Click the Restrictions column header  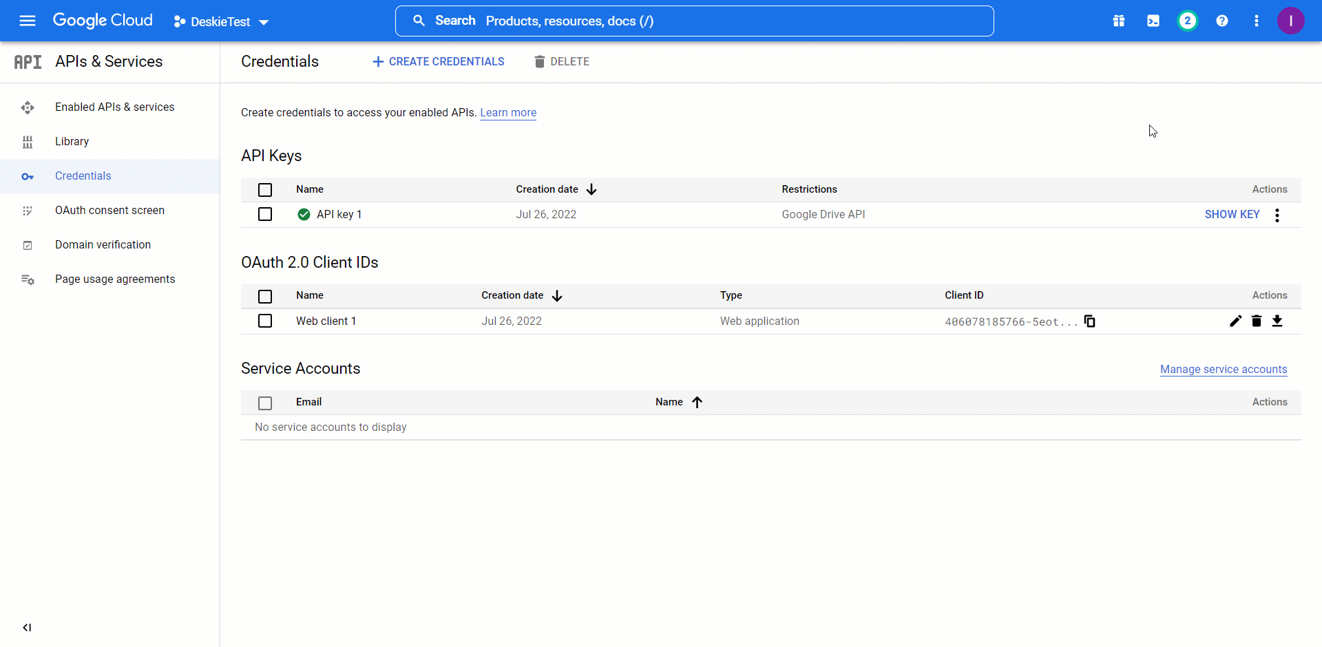(809, 189)
